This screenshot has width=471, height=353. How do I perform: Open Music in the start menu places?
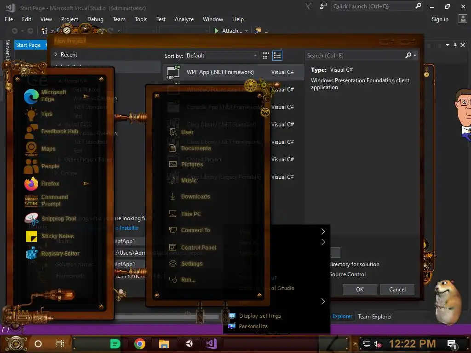[x=183, y=180]
